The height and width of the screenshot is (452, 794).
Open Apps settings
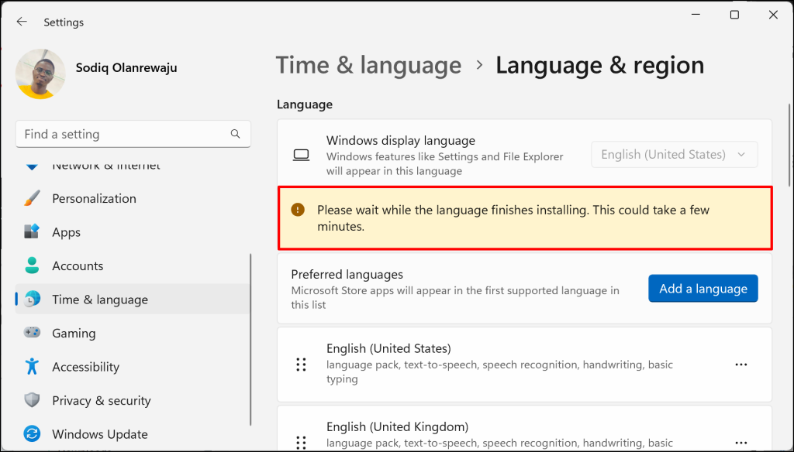click(x=133, y=232)
